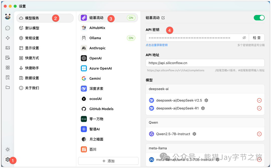The width and height of the screenshot is (271, 168).
Task: Open settings gear in the sidebar
Action: coord(8,160)
